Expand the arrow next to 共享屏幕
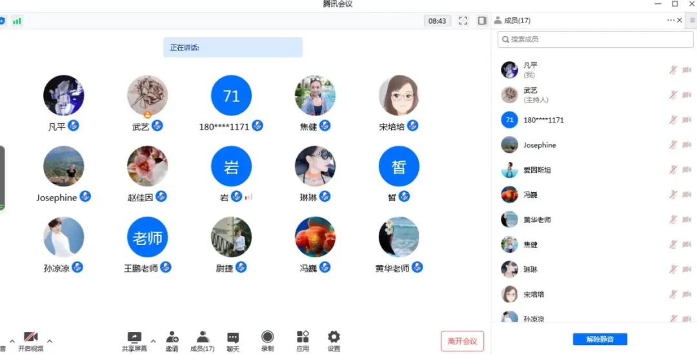The width and height of the screenshot is (697, 354). pyautogui.click(x=153, y=341)
